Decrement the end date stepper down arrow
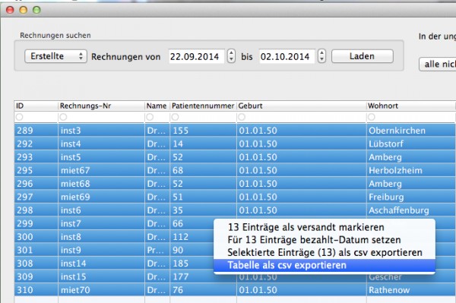 tap(321, 59)
